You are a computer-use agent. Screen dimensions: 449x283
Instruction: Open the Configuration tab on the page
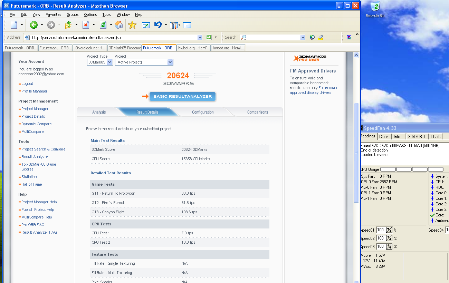pyautogui.click(x=203, y=112)
